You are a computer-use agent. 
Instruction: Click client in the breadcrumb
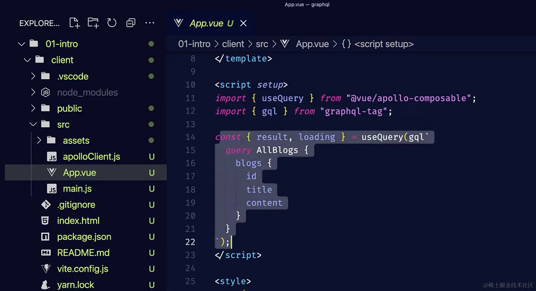pyautogui.click(x=233, y=44)
